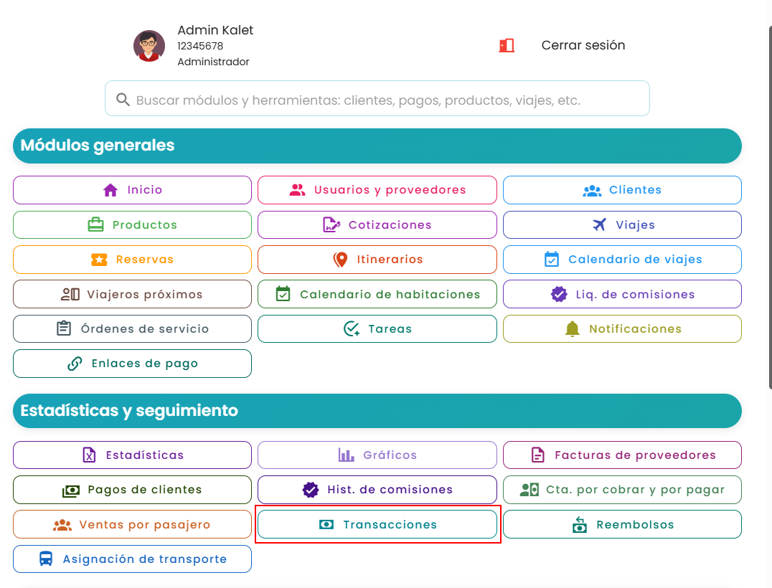Click the map pin icon on Itinerarios
Screen dimensions: 772x588
[340, 260]
